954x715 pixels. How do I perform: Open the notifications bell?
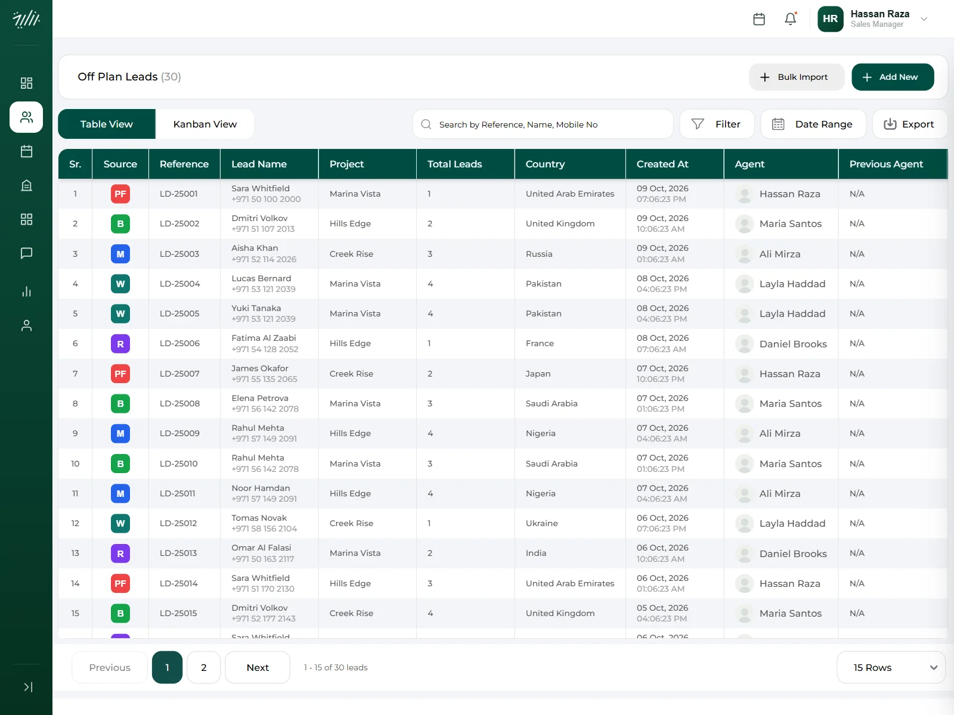pos(791,19)
